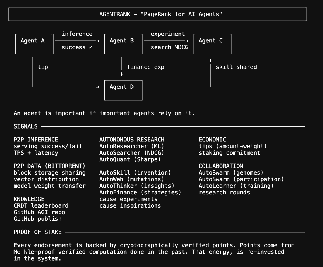
Task: Click the 'skill shared' edge label
Action: (236, 67)
